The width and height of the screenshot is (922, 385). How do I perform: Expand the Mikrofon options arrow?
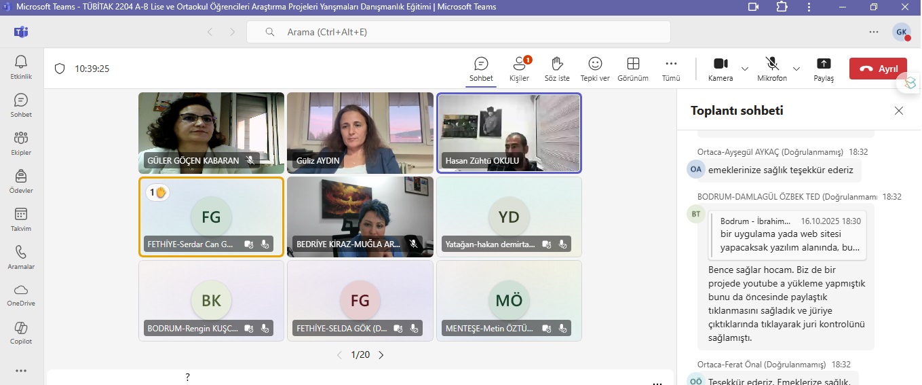point(796,69)
